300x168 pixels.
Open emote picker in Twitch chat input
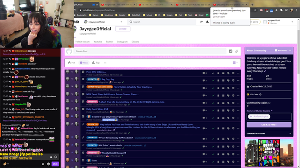56,157
